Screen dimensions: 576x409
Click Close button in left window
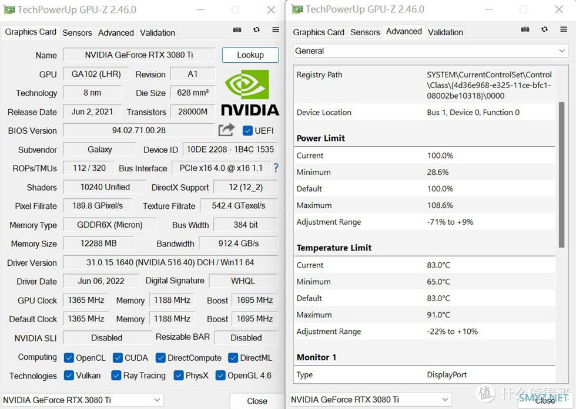tap(257, 401)
